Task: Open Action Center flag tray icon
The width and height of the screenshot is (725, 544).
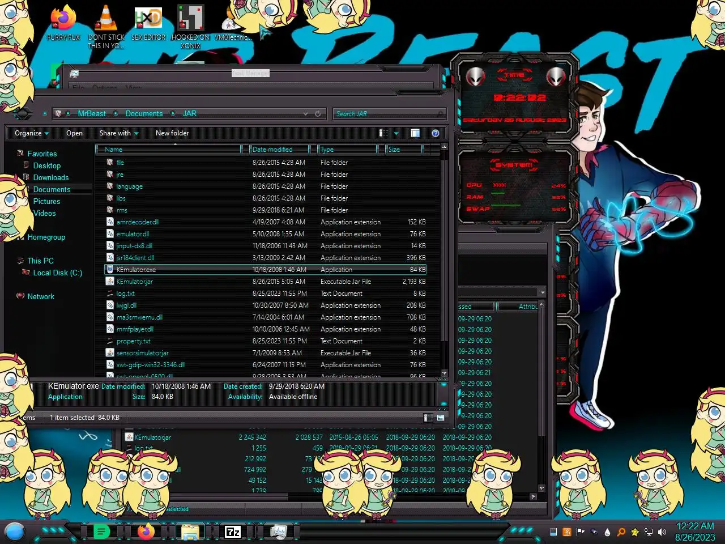Action: (x=581, y=532)
